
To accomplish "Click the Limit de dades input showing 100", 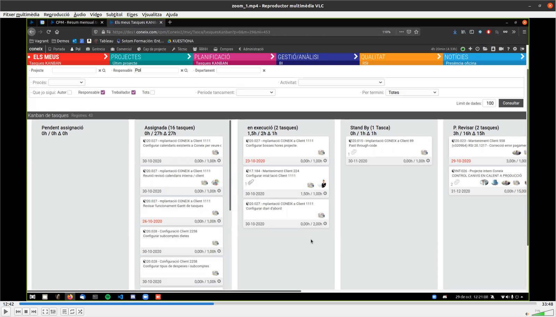I will (x=489, y=103).
